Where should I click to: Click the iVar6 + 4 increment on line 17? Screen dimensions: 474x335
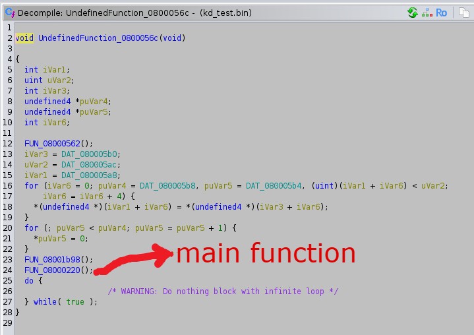[100, 197]
